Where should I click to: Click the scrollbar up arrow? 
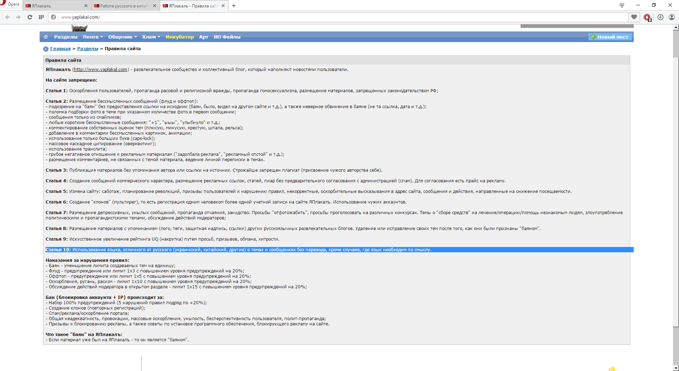click(676, 27)
